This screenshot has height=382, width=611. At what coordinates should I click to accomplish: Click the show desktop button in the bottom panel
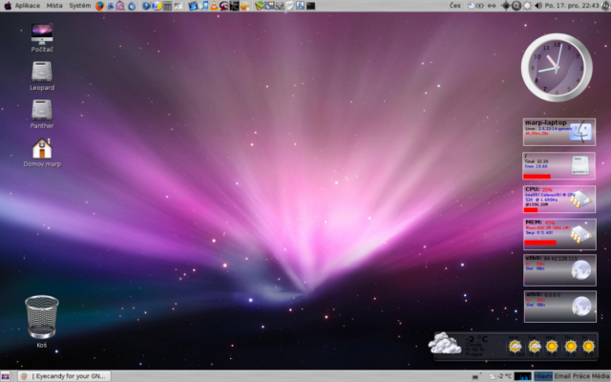(x=5, y=376)
